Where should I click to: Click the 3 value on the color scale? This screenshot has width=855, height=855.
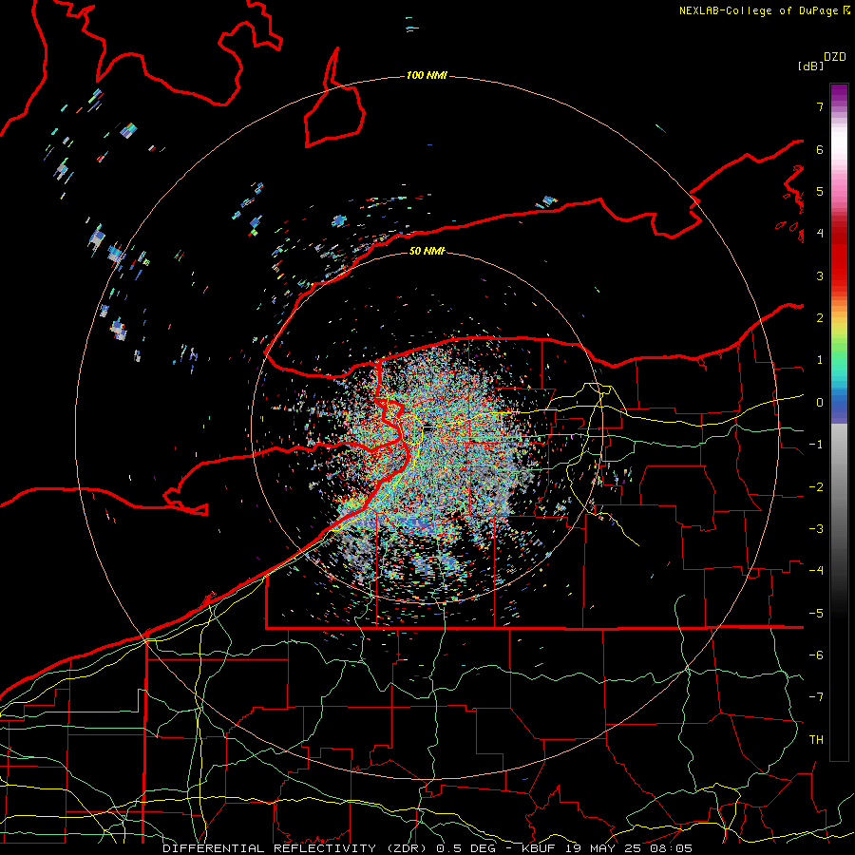point(820,275)
